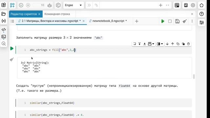This screenshot has width=210, height=118.
Task: Close the editor panel with the X
Action: pyautogui.click(x=192, y=14)
